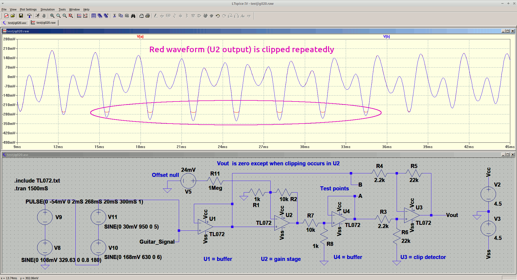Screen dimensions: 517x280
Task: Open the Control Panel hammer icon
Action: click(x=29, y=16)
